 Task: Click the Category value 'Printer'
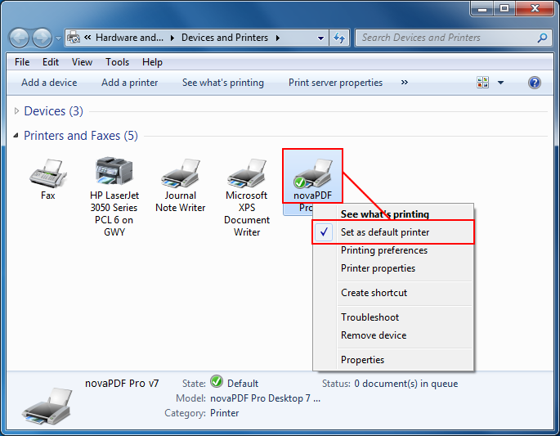[224, 413]
